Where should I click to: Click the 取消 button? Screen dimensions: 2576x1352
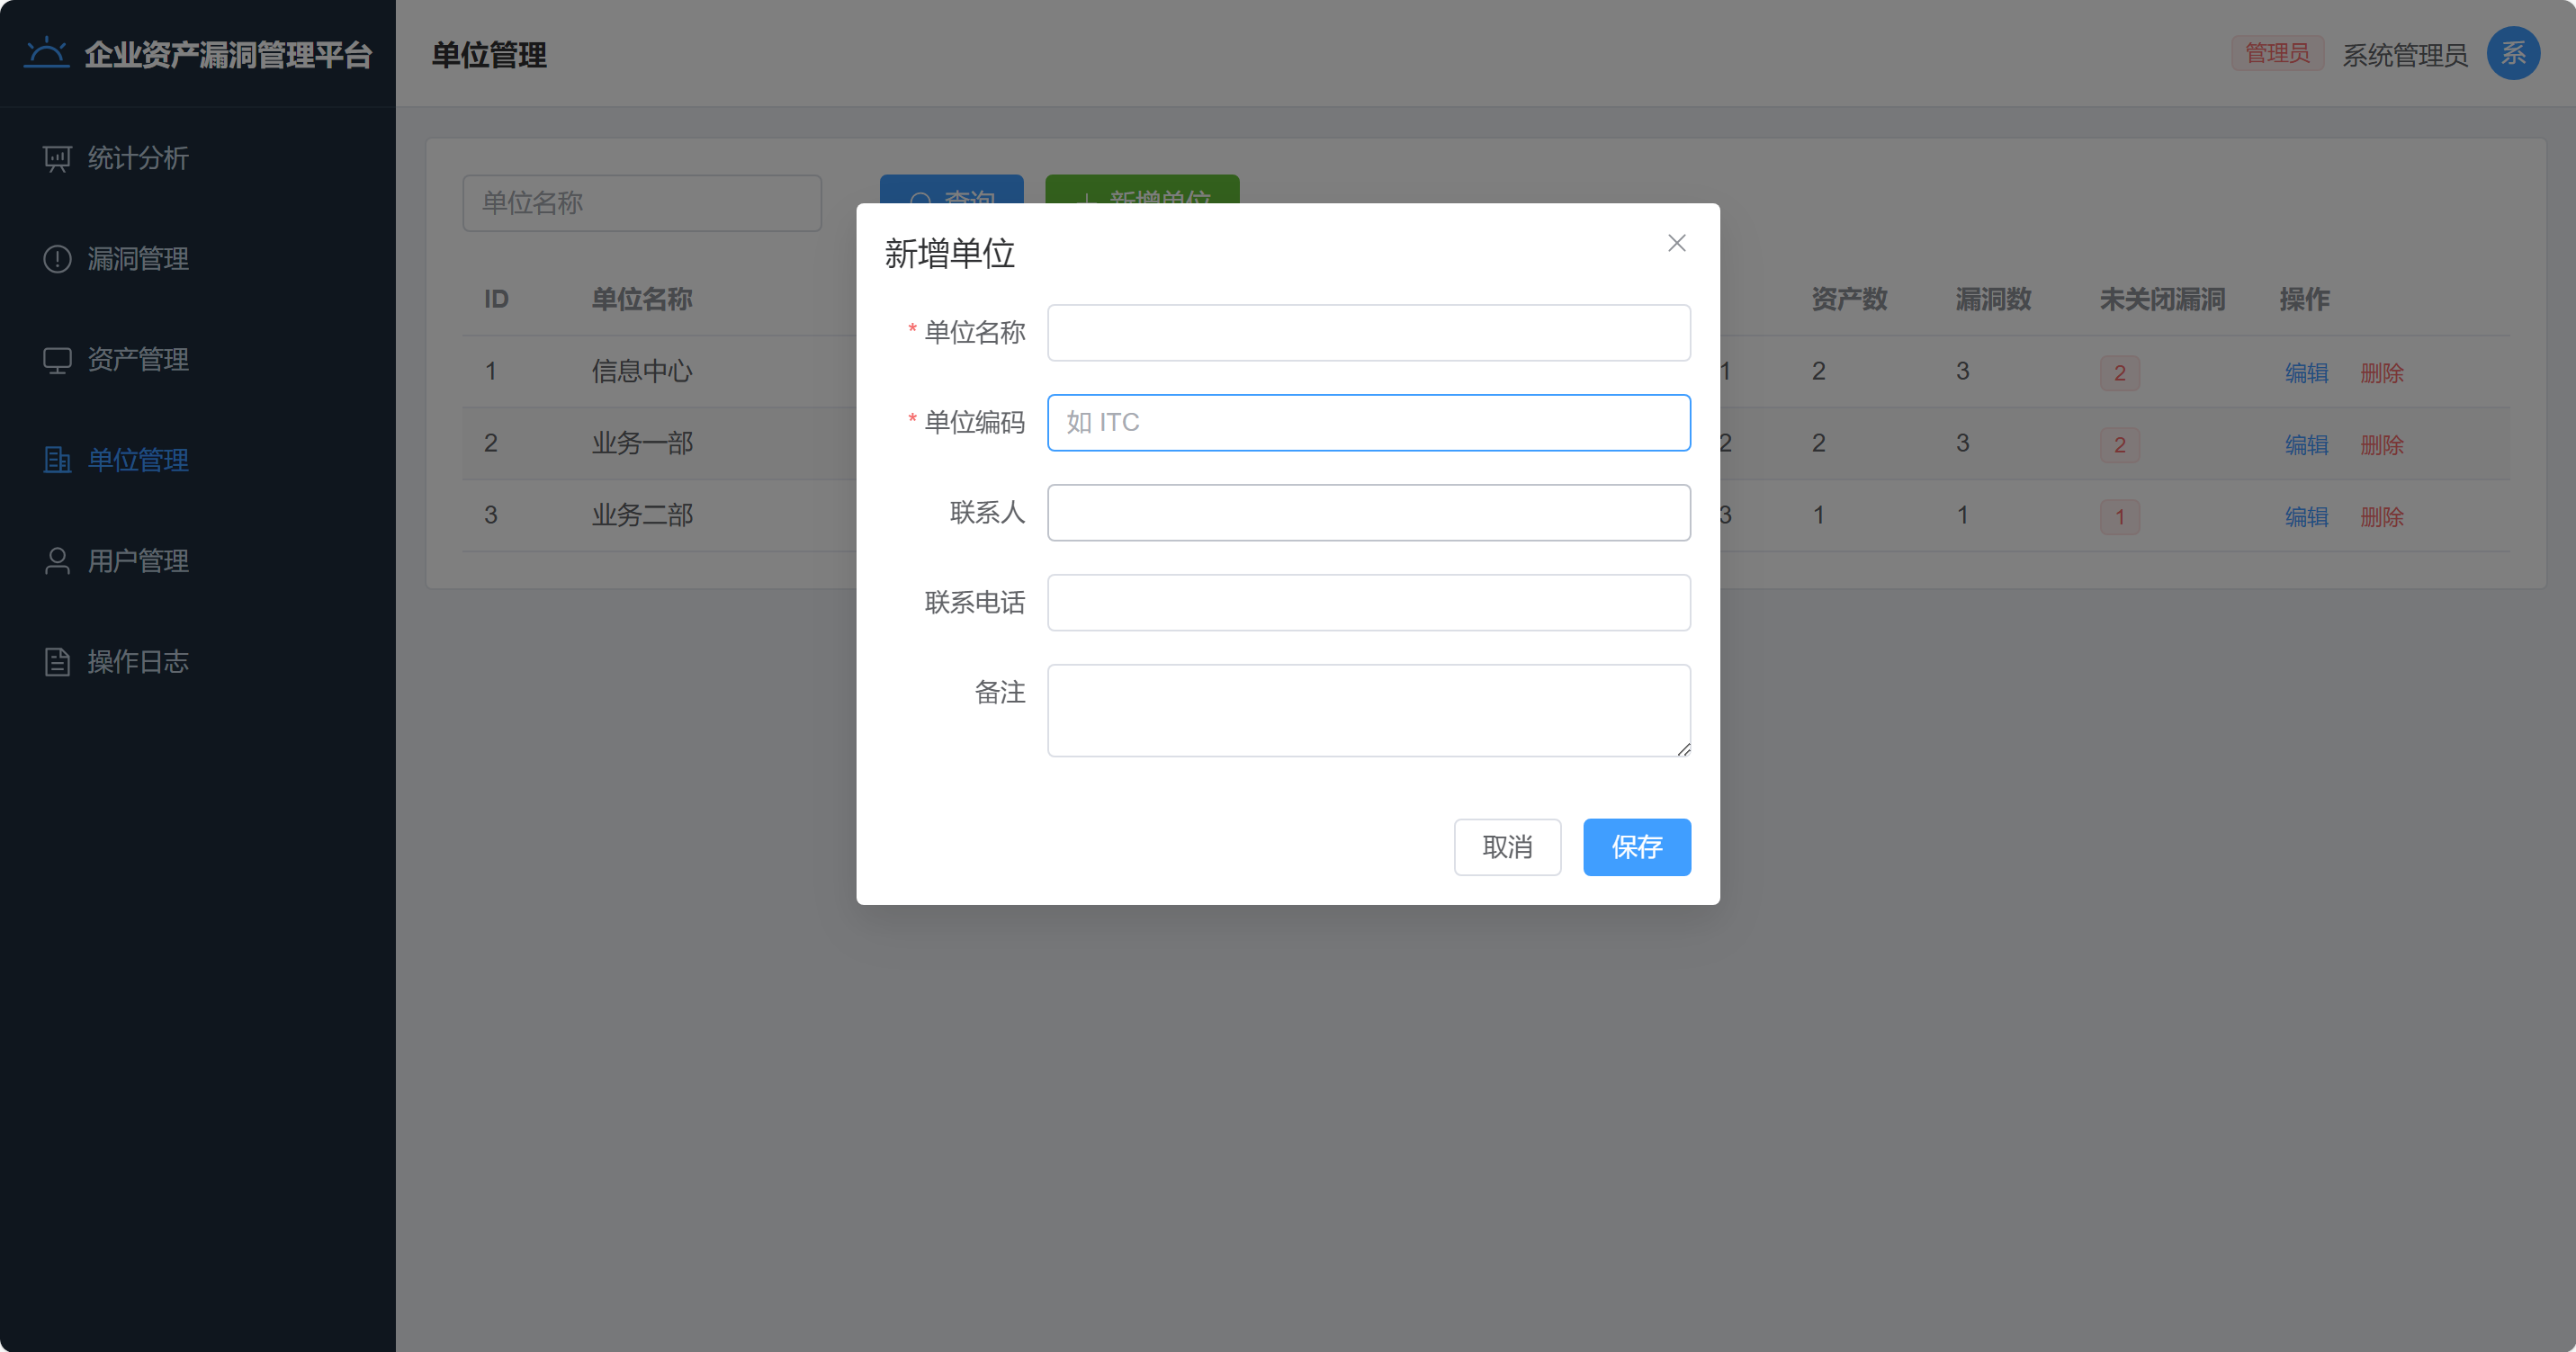point(1507,847)
